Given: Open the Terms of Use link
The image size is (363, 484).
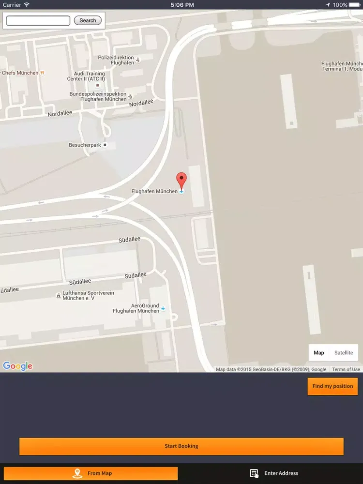Looking at the screenshot, I should [346, 369].
